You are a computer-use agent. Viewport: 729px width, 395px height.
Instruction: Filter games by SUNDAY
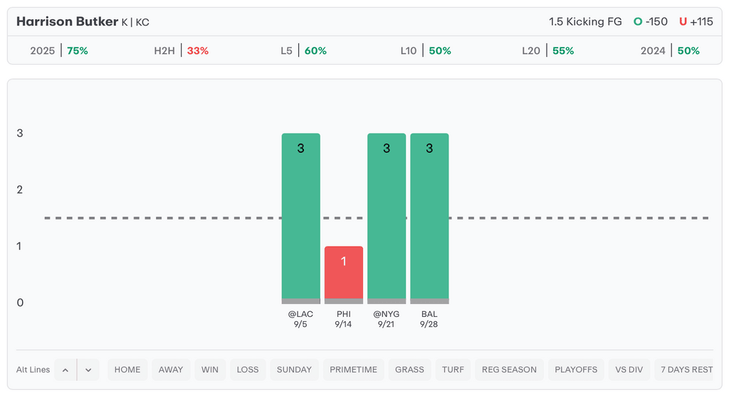pyautogui.click(x=294, y=369)
